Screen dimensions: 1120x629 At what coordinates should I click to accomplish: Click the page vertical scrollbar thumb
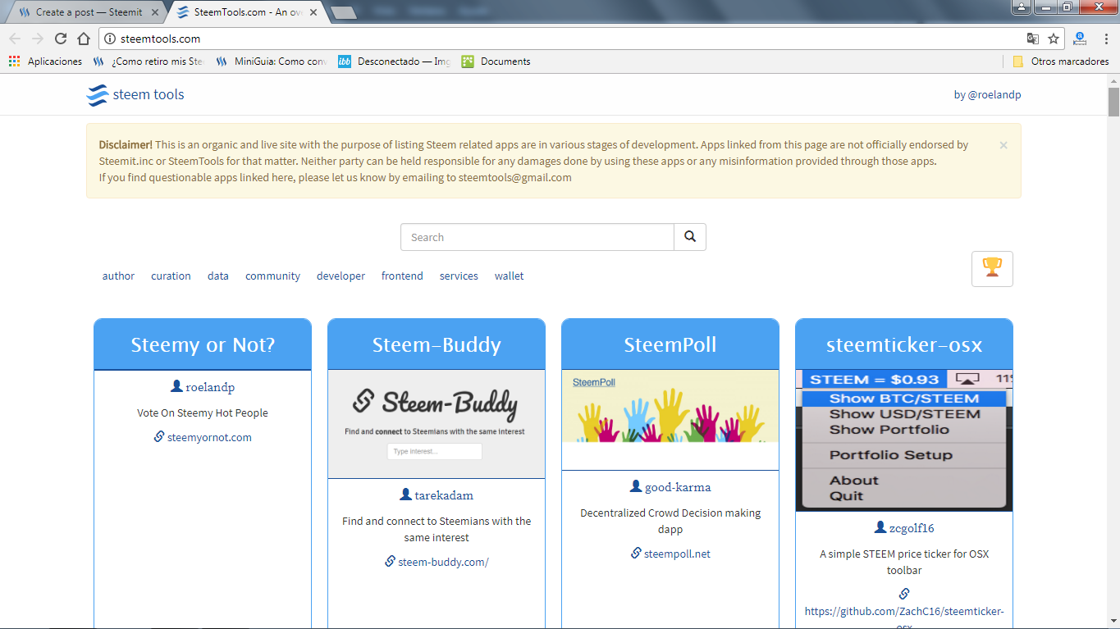(x=1113, y=102)
